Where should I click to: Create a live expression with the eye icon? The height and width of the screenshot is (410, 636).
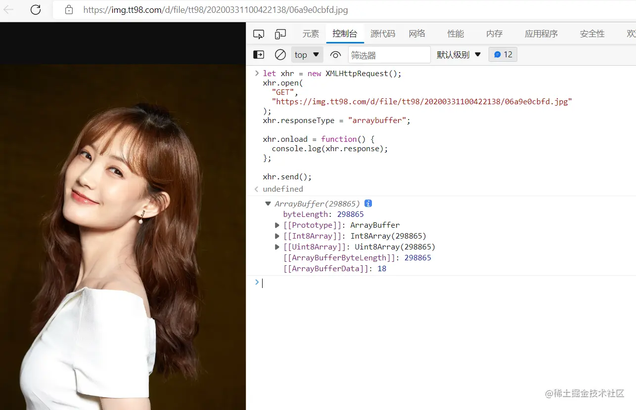click(x=336, y=55)
